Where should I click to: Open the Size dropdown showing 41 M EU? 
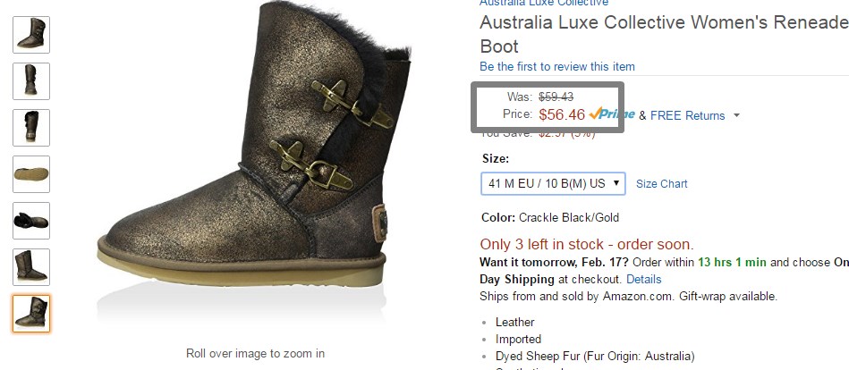tap(553, 183)
